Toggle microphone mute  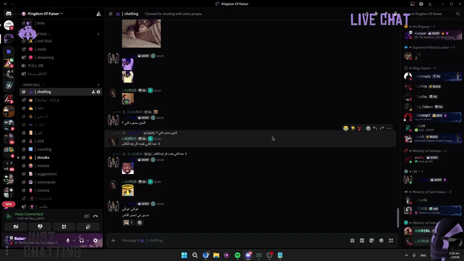pyautogui.click(x=68, y=240)
